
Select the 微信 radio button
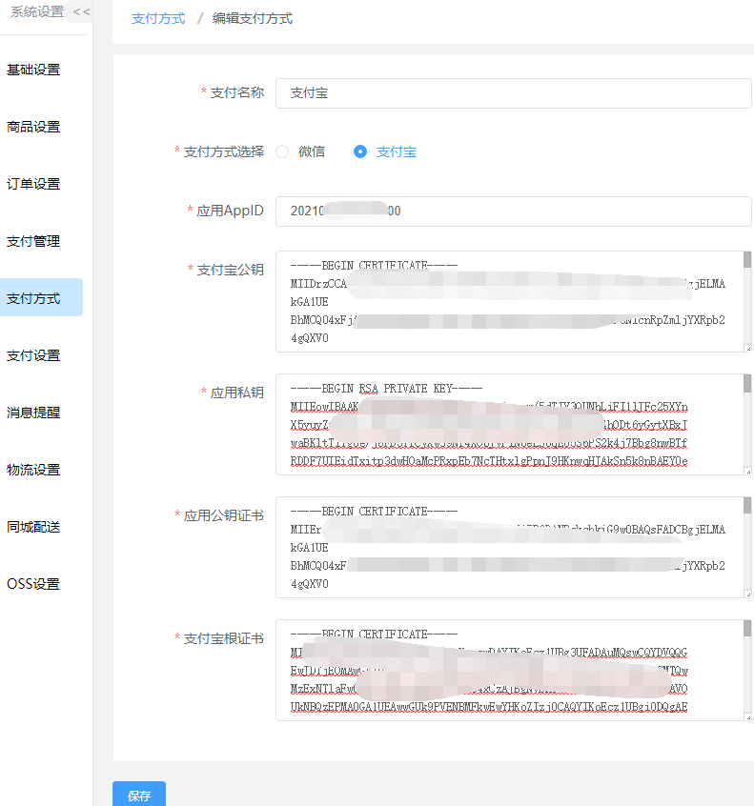pos(282,151)
